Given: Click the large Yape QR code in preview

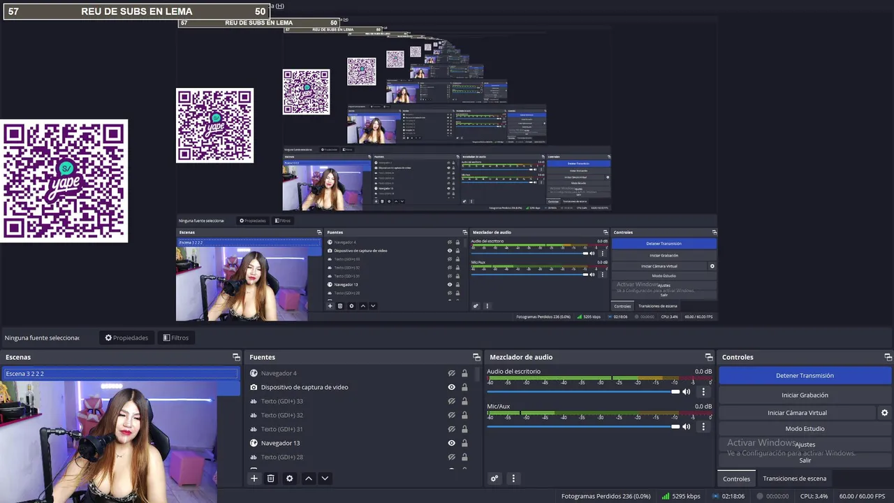Looking at the screenshot, I should point(64,182).
